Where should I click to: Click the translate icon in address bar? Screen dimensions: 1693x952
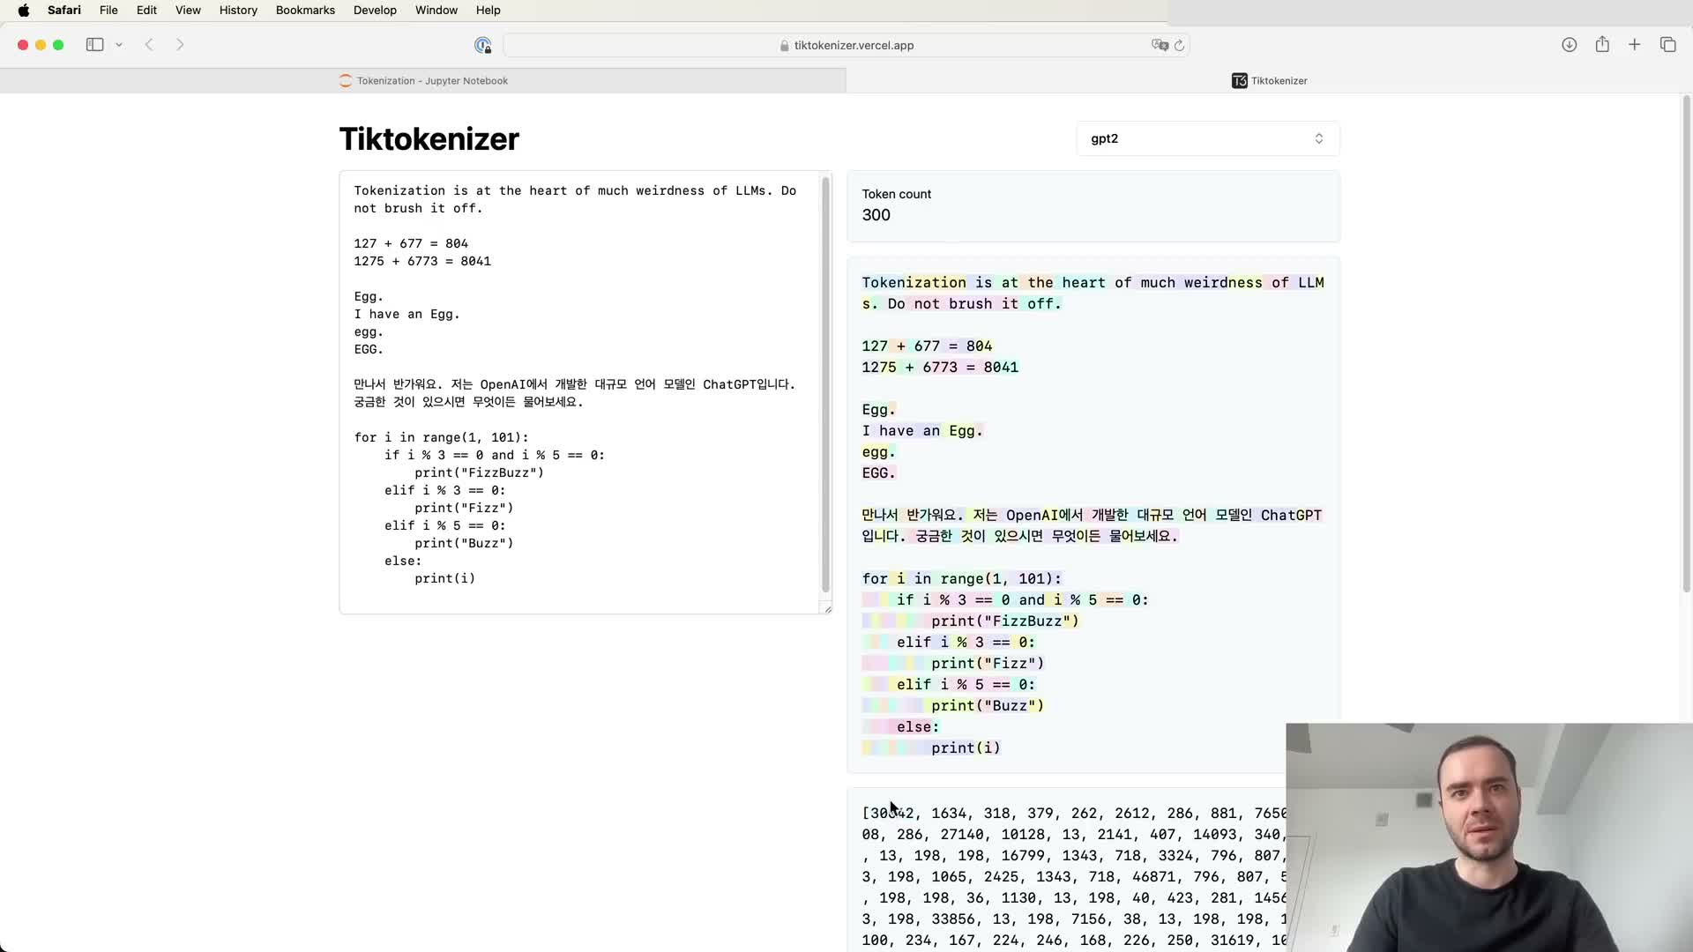point(1159,45)
